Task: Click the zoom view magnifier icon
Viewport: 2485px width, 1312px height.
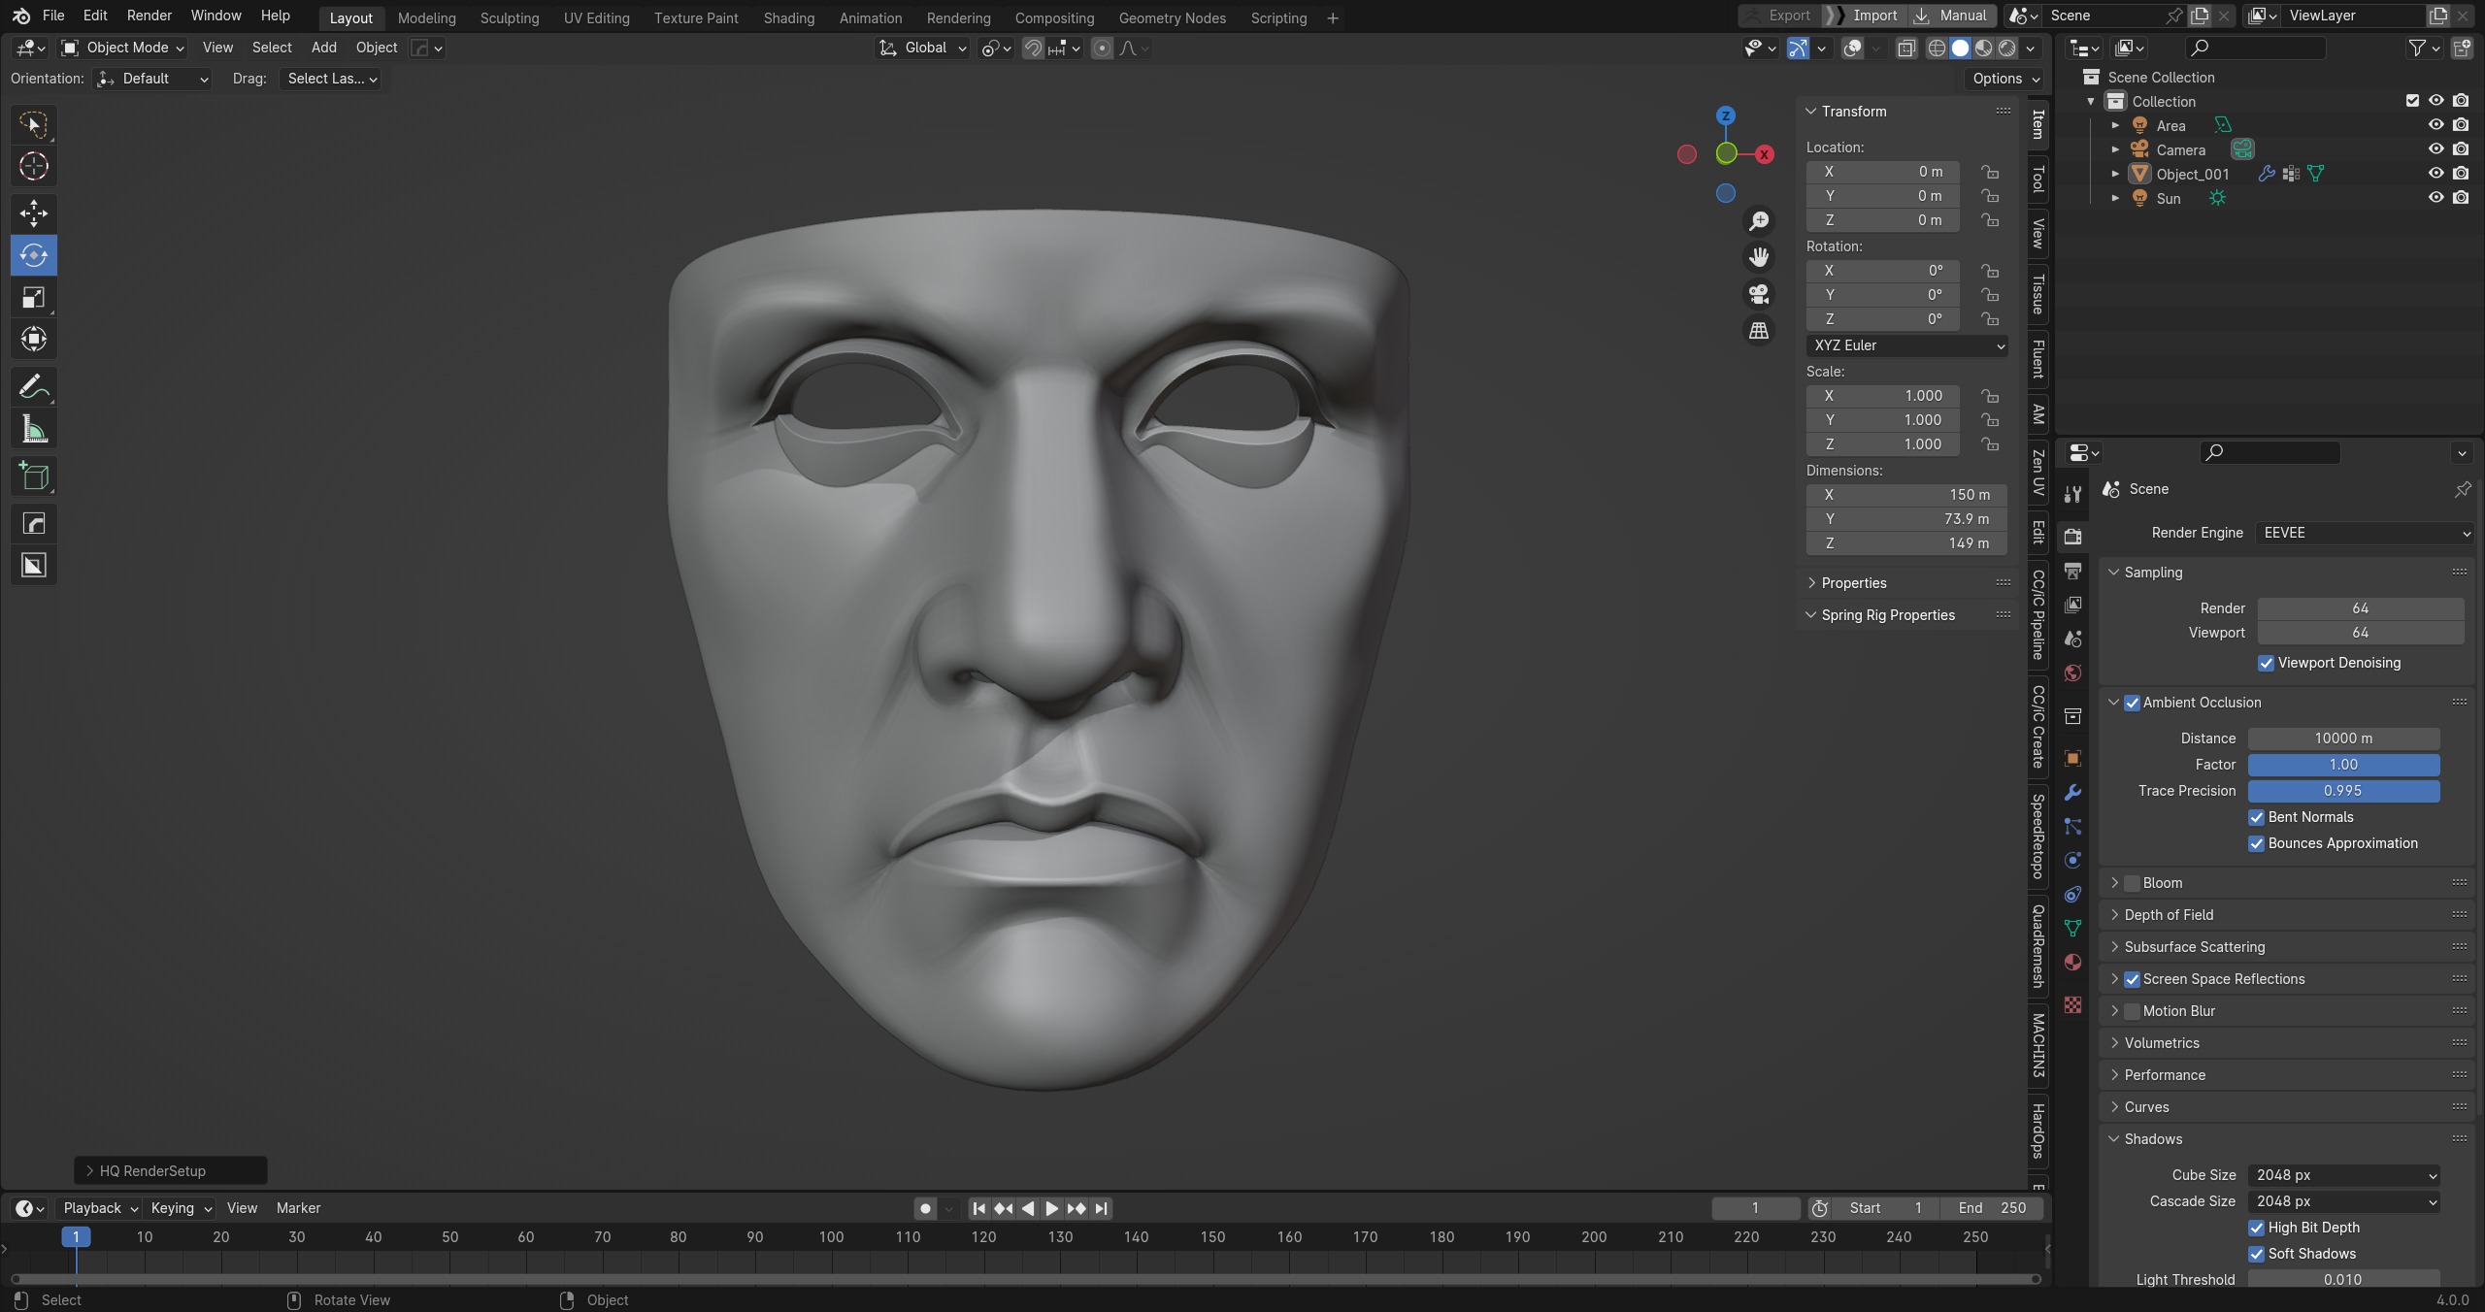Action: point(1758,221)
